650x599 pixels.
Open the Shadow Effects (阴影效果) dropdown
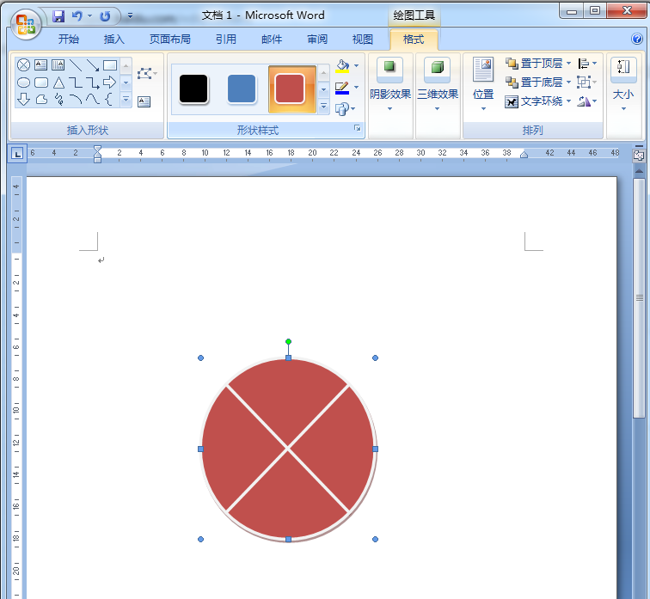point(389,86)
